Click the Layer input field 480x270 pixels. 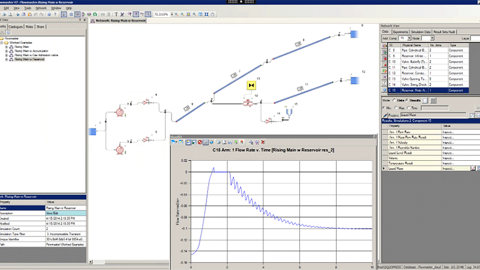[x=475, y=38]
